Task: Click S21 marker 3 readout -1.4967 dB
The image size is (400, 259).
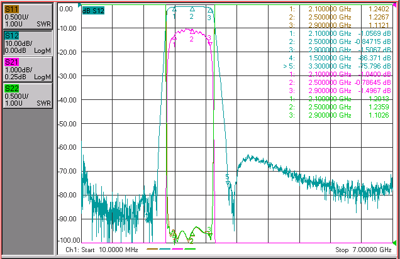Action: pyautogui.click(x=374, y=91)
